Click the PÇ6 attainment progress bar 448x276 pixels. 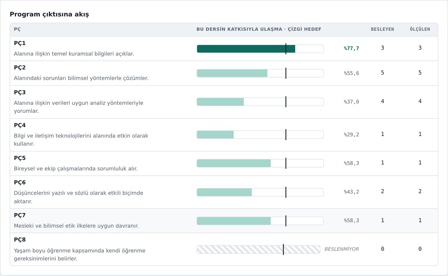pos(260,192)
